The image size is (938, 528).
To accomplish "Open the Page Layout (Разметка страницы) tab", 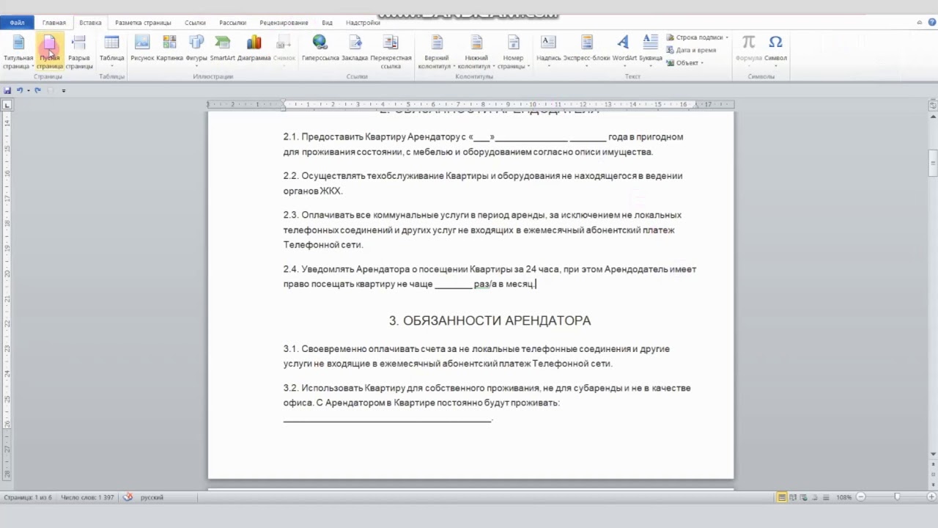I will 143,23.
